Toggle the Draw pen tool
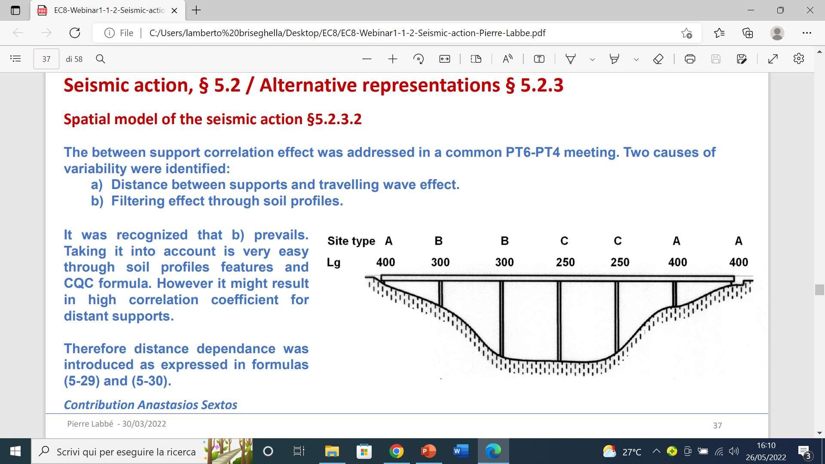This screenshot has width=825, height=464. [571, 59]
